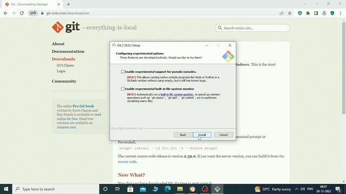This screenshot has width=346, height=194.
Task: Open the Windows Start menu
Action: pos(6,189)
